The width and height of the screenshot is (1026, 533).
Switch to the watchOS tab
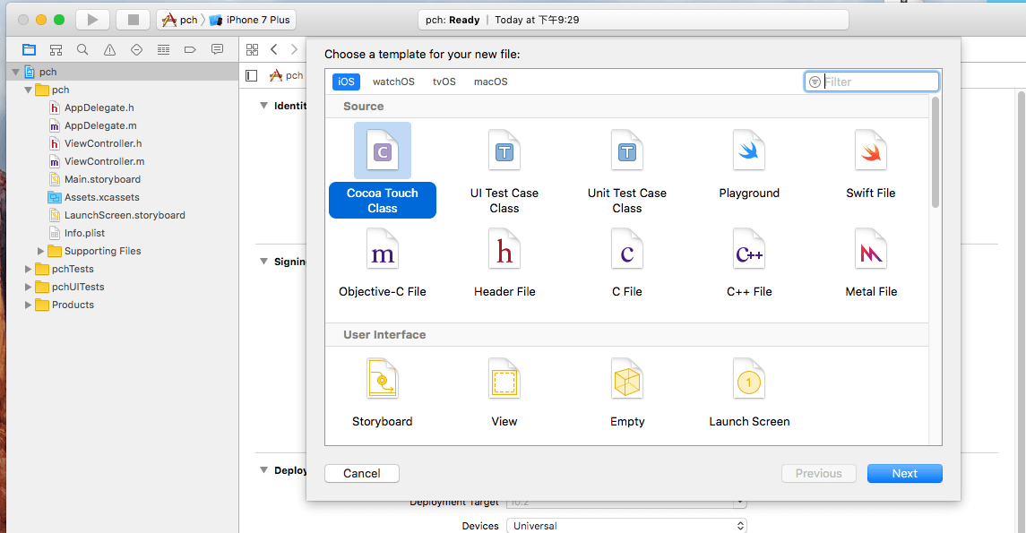[x=393, y=82]
